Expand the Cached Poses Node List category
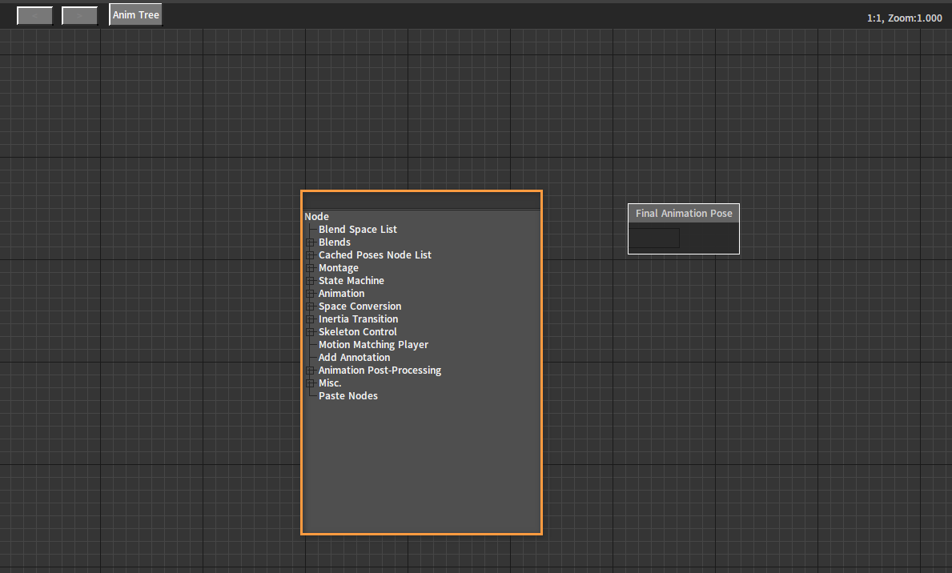This screenshot has height=573, width=952. point(310,255)
